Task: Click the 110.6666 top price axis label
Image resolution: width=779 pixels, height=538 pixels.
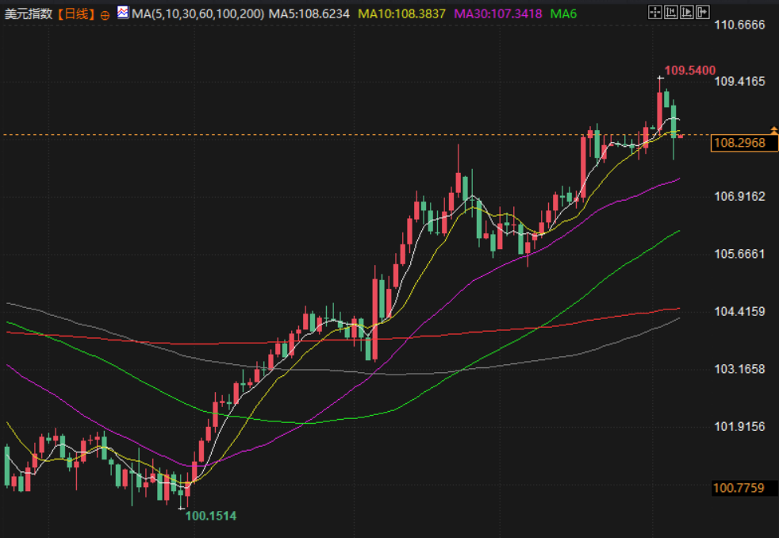Action: click(x=739, y=25)
